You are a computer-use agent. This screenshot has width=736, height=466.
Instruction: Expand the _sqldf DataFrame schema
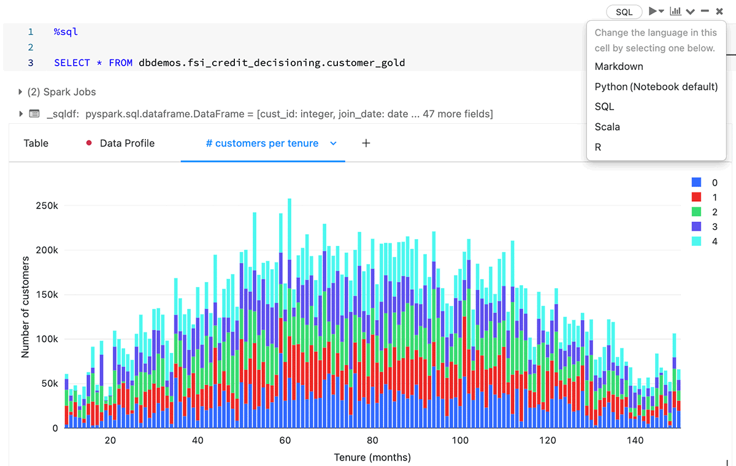[21, 113]
